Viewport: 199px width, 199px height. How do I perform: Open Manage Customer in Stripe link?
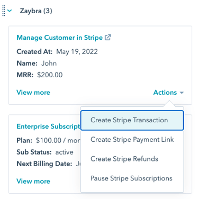pyautogui.click(x=59, y=38)
